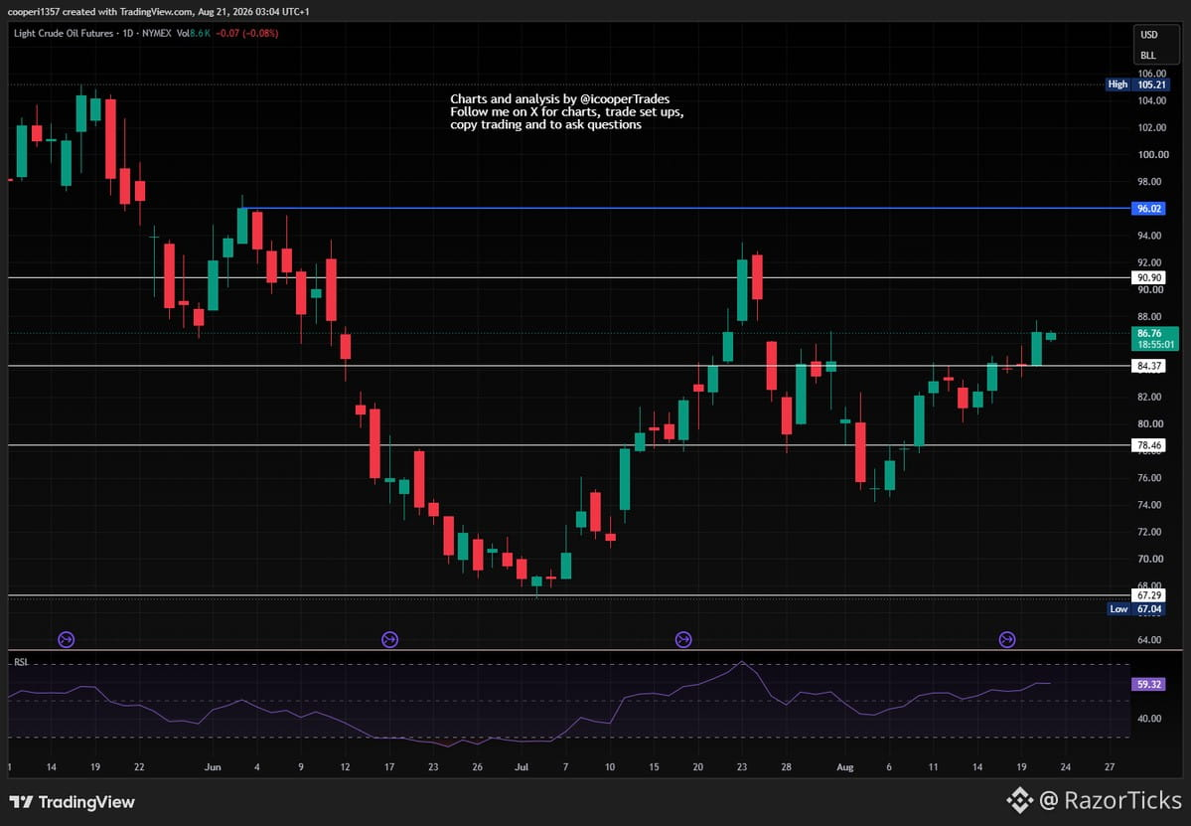Click the RSI indicator label
1191x826 pixels.
(21, 663)
